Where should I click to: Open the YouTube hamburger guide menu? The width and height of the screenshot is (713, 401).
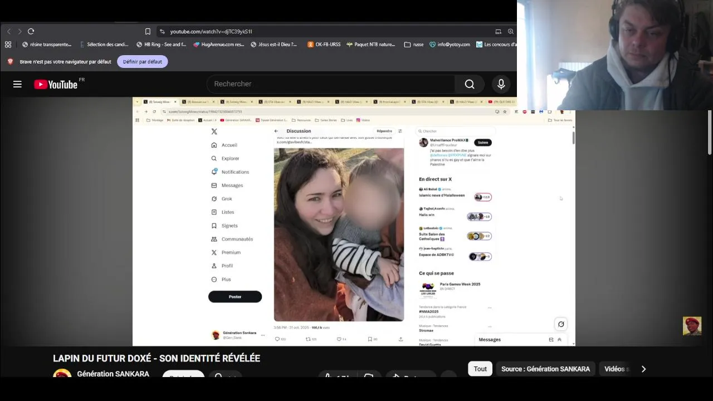tap(17, 84)
